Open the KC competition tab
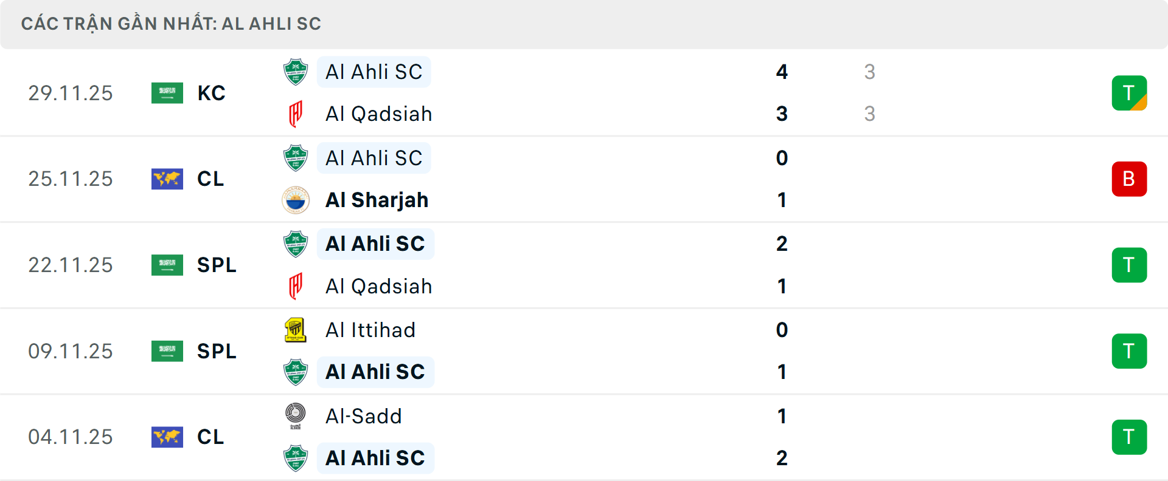Screen dimensions: 1168x481 210,93
